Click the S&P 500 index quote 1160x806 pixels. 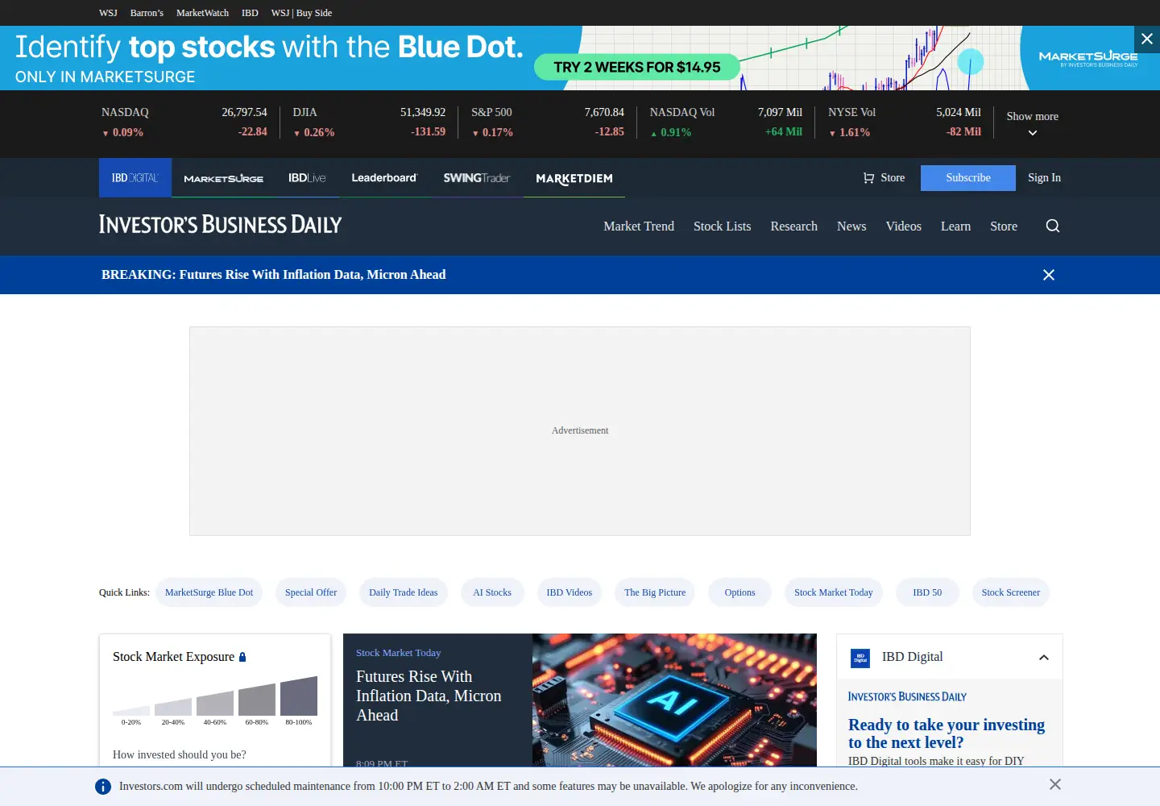coord(548,123)
